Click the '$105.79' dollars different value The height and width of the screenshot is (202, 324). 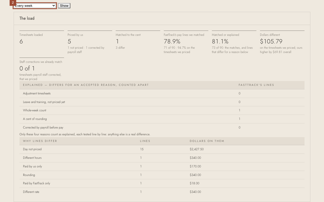point(271,41)
